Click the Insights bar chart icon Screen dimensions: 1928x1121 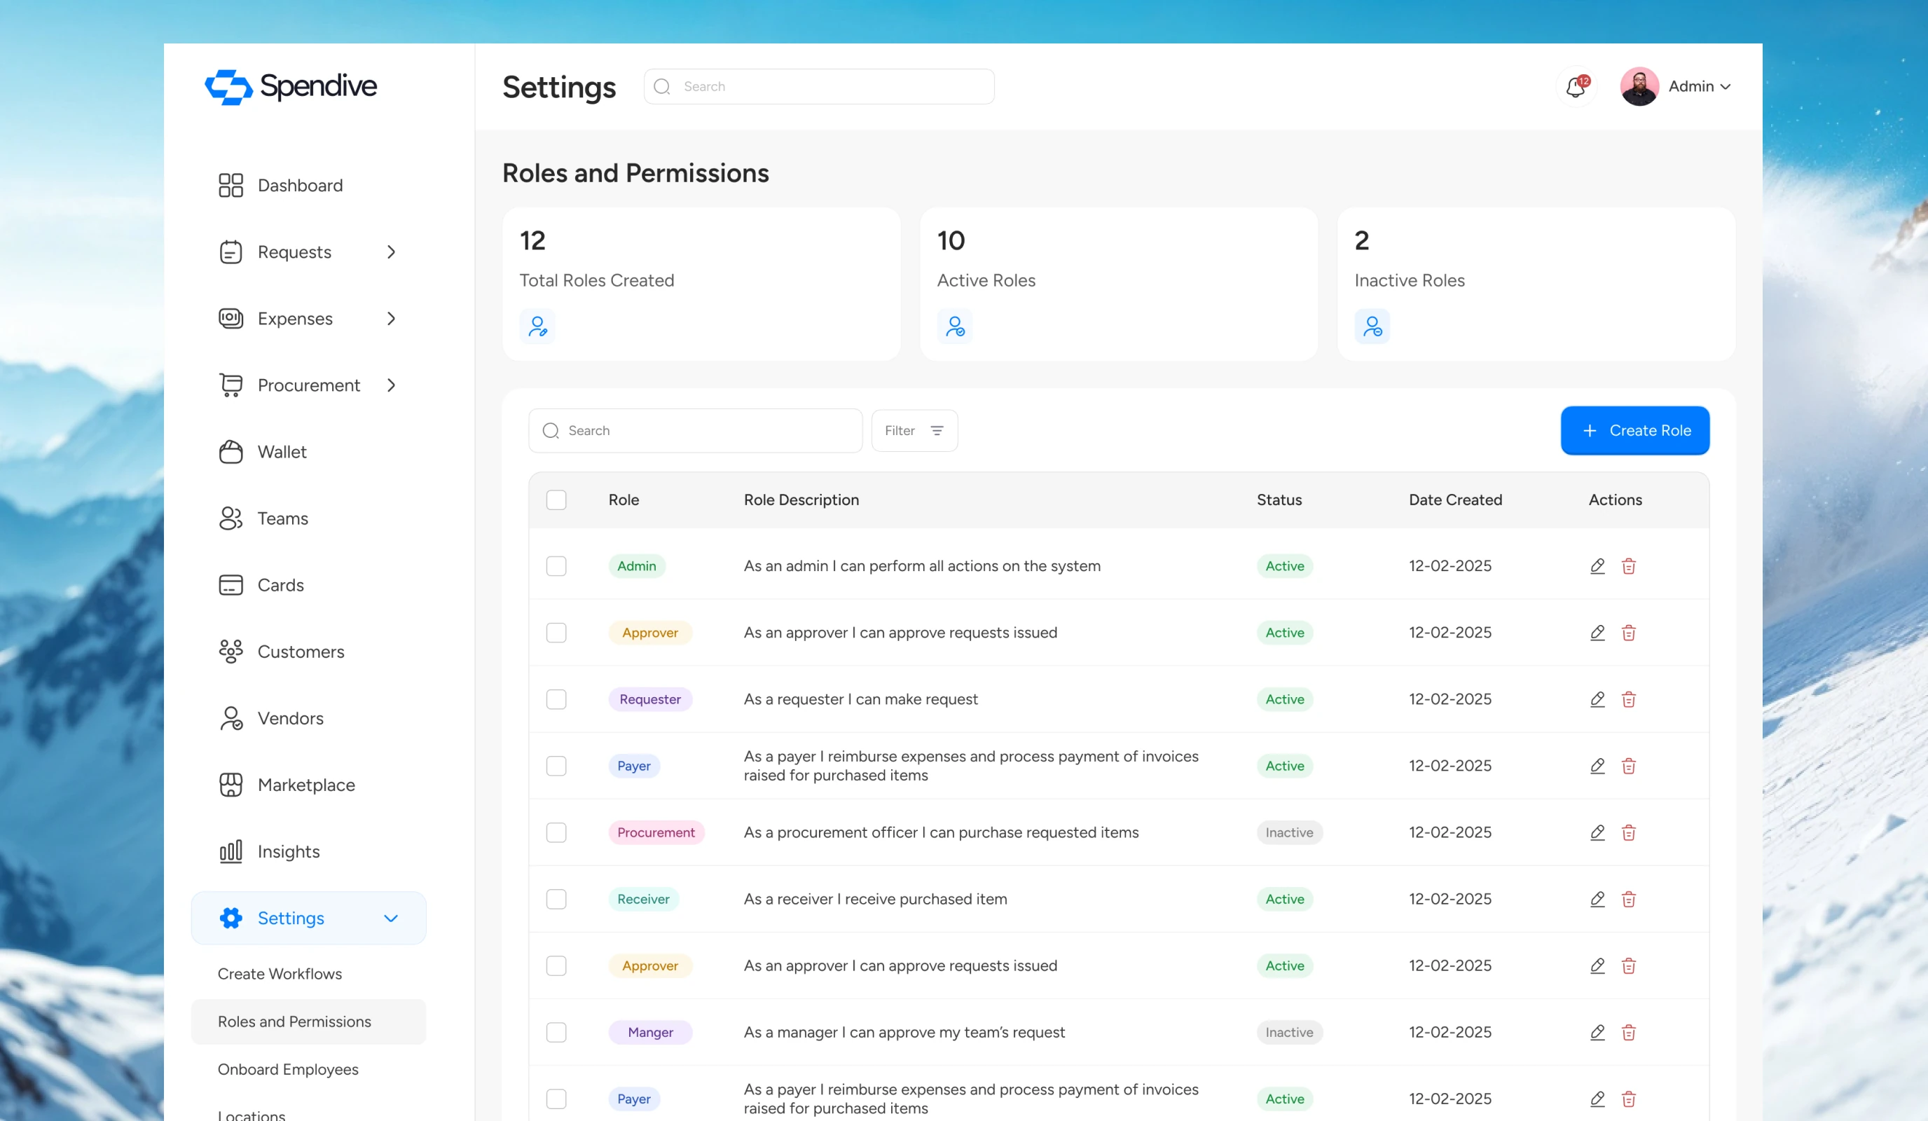230,852
